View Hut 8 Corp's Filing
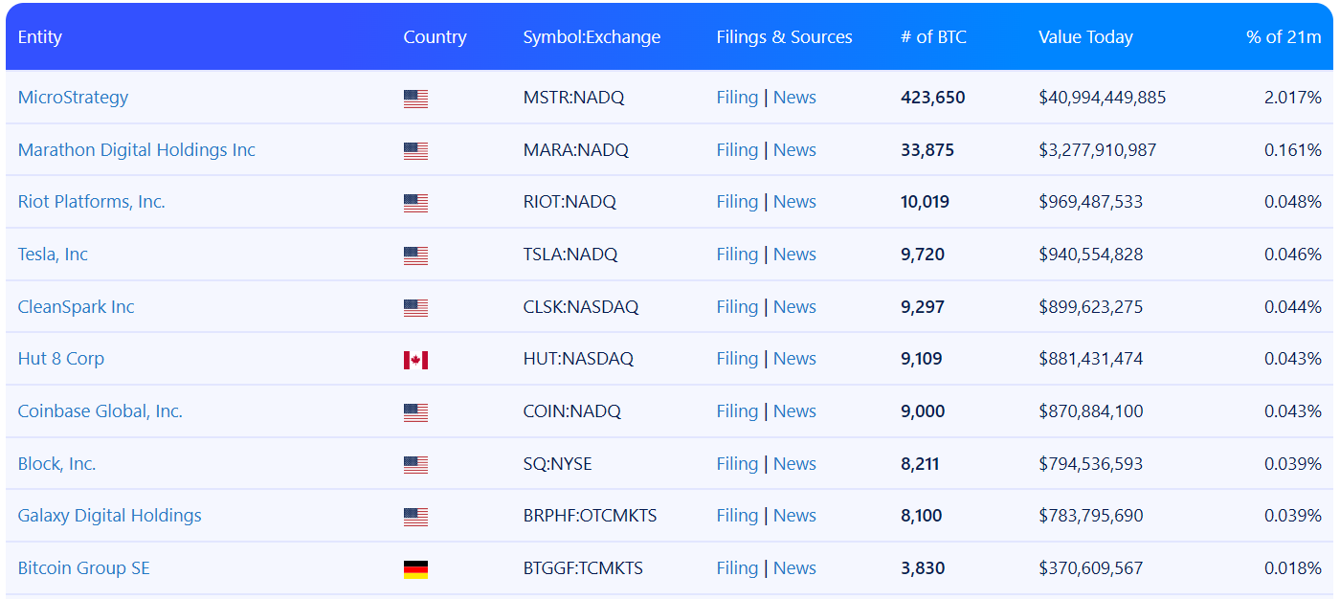This screenshot has width=1340, height=599. [737, 359]
